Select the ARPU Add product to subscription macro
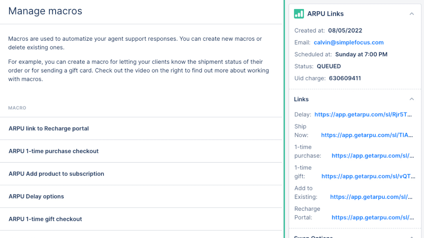Screen dimensions: 424x238 (x=56, y=174)
